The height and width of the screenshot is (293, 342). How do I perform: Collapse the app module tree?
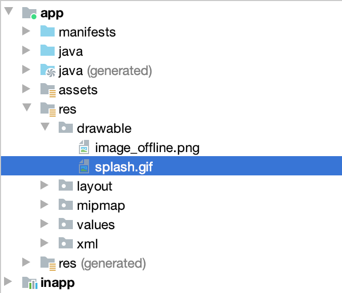click(9, 11)
